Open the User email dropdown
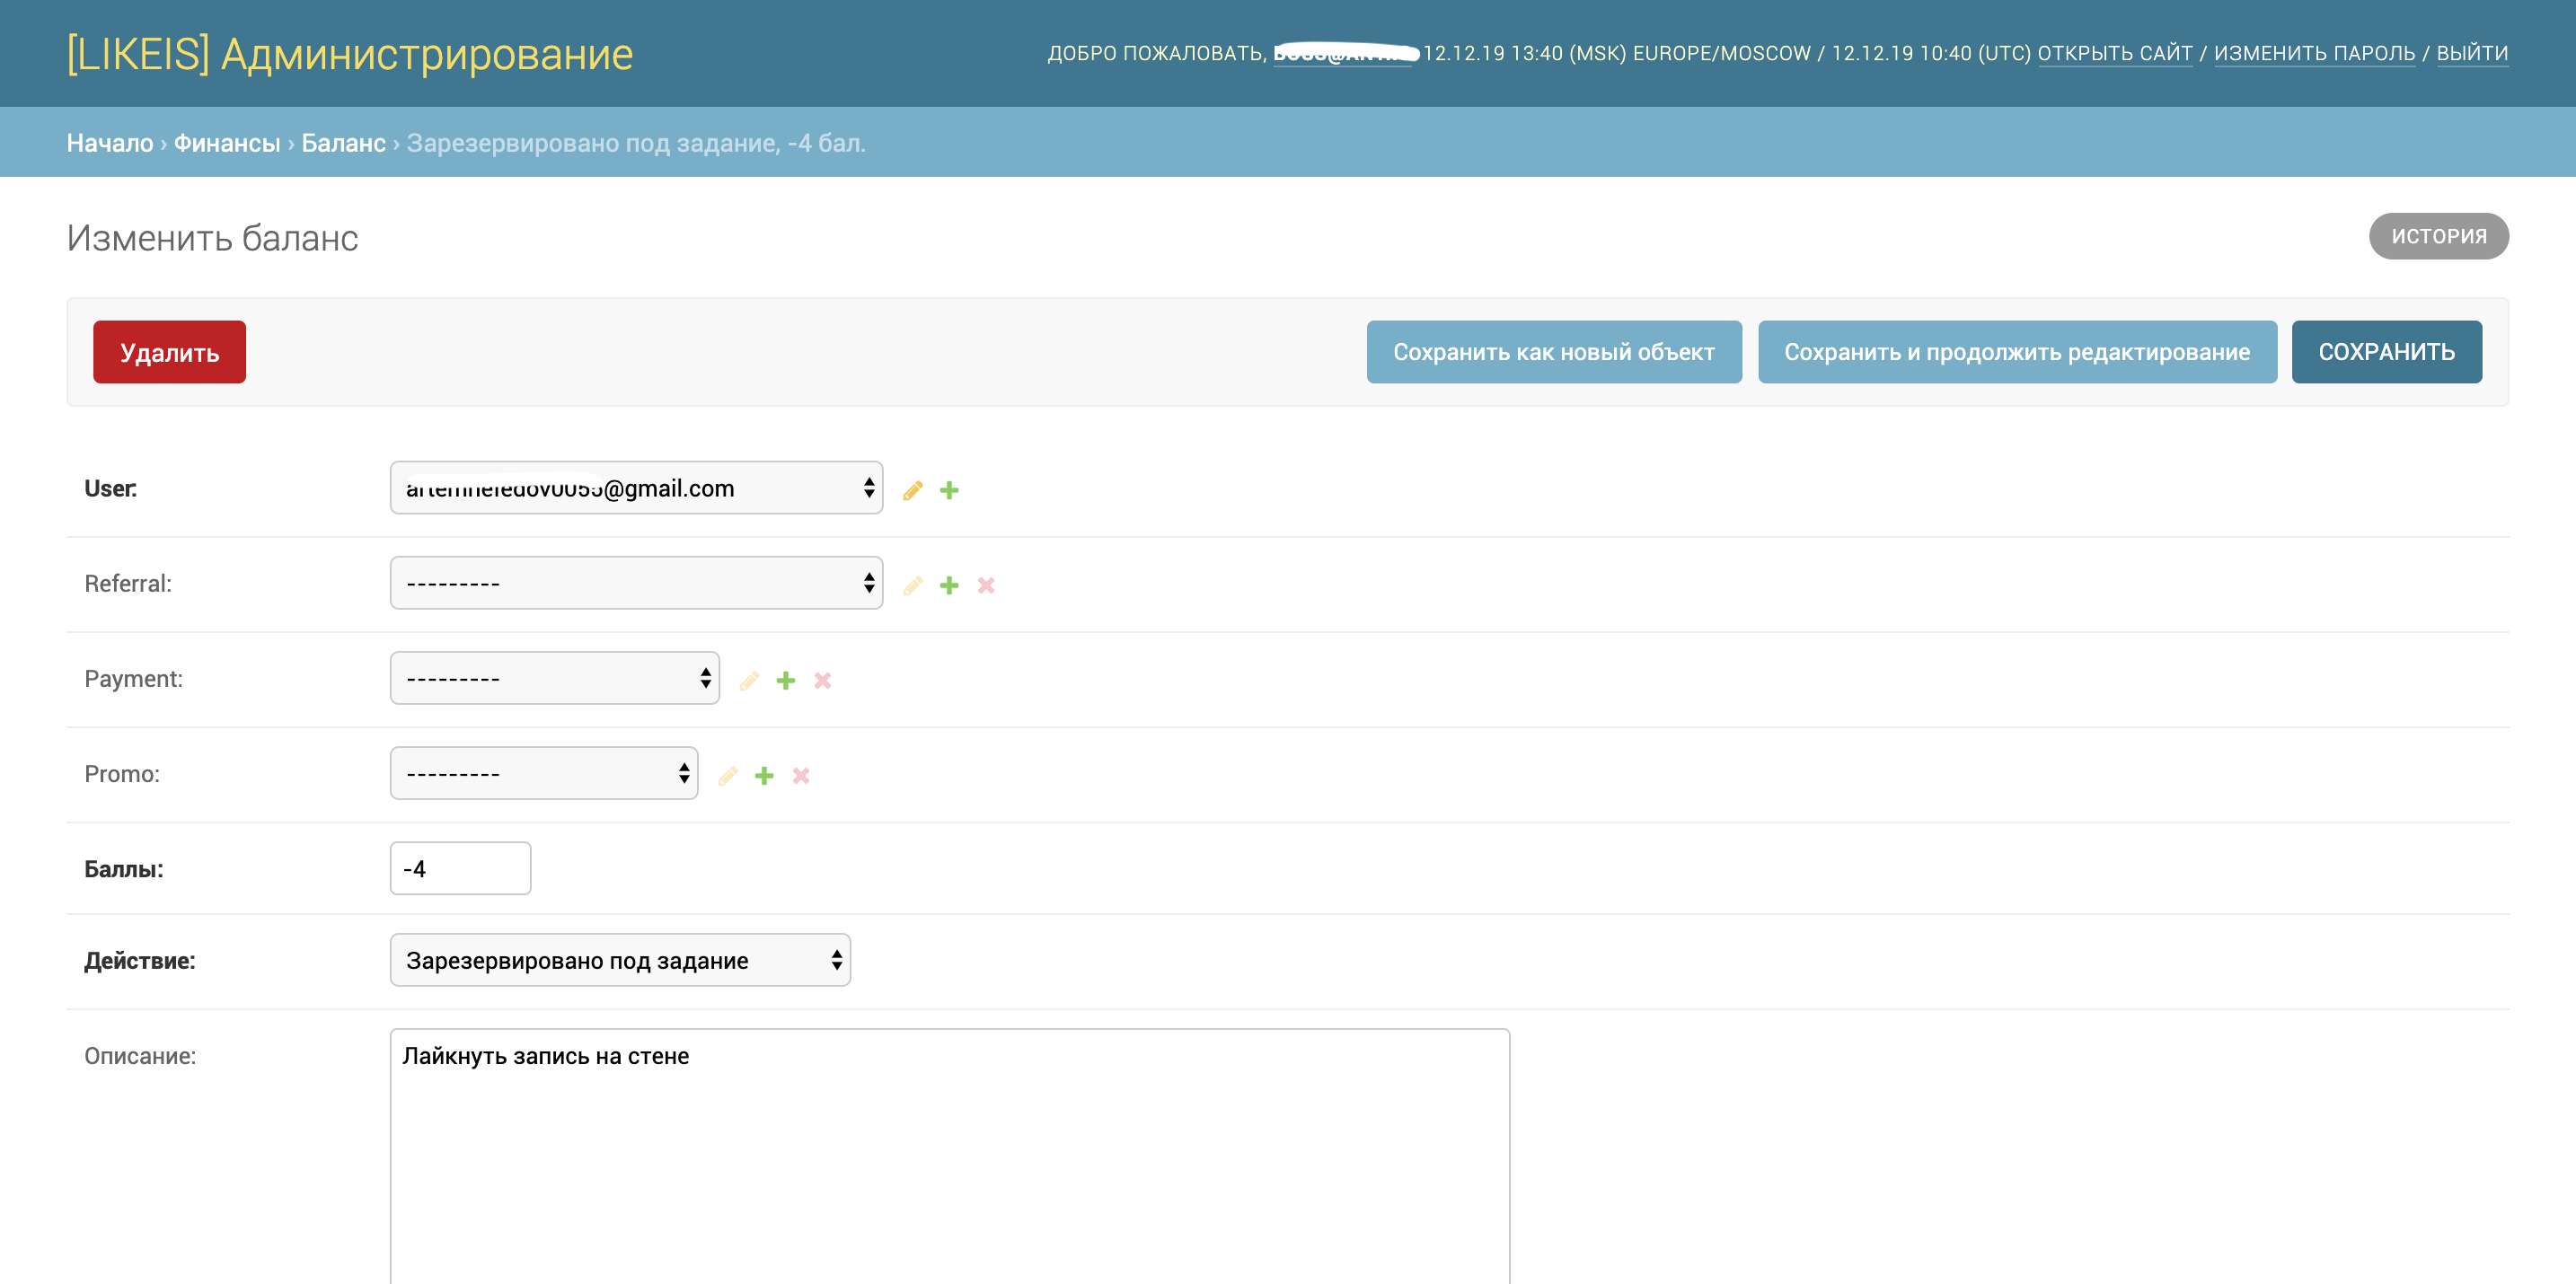 click(636, 488)
